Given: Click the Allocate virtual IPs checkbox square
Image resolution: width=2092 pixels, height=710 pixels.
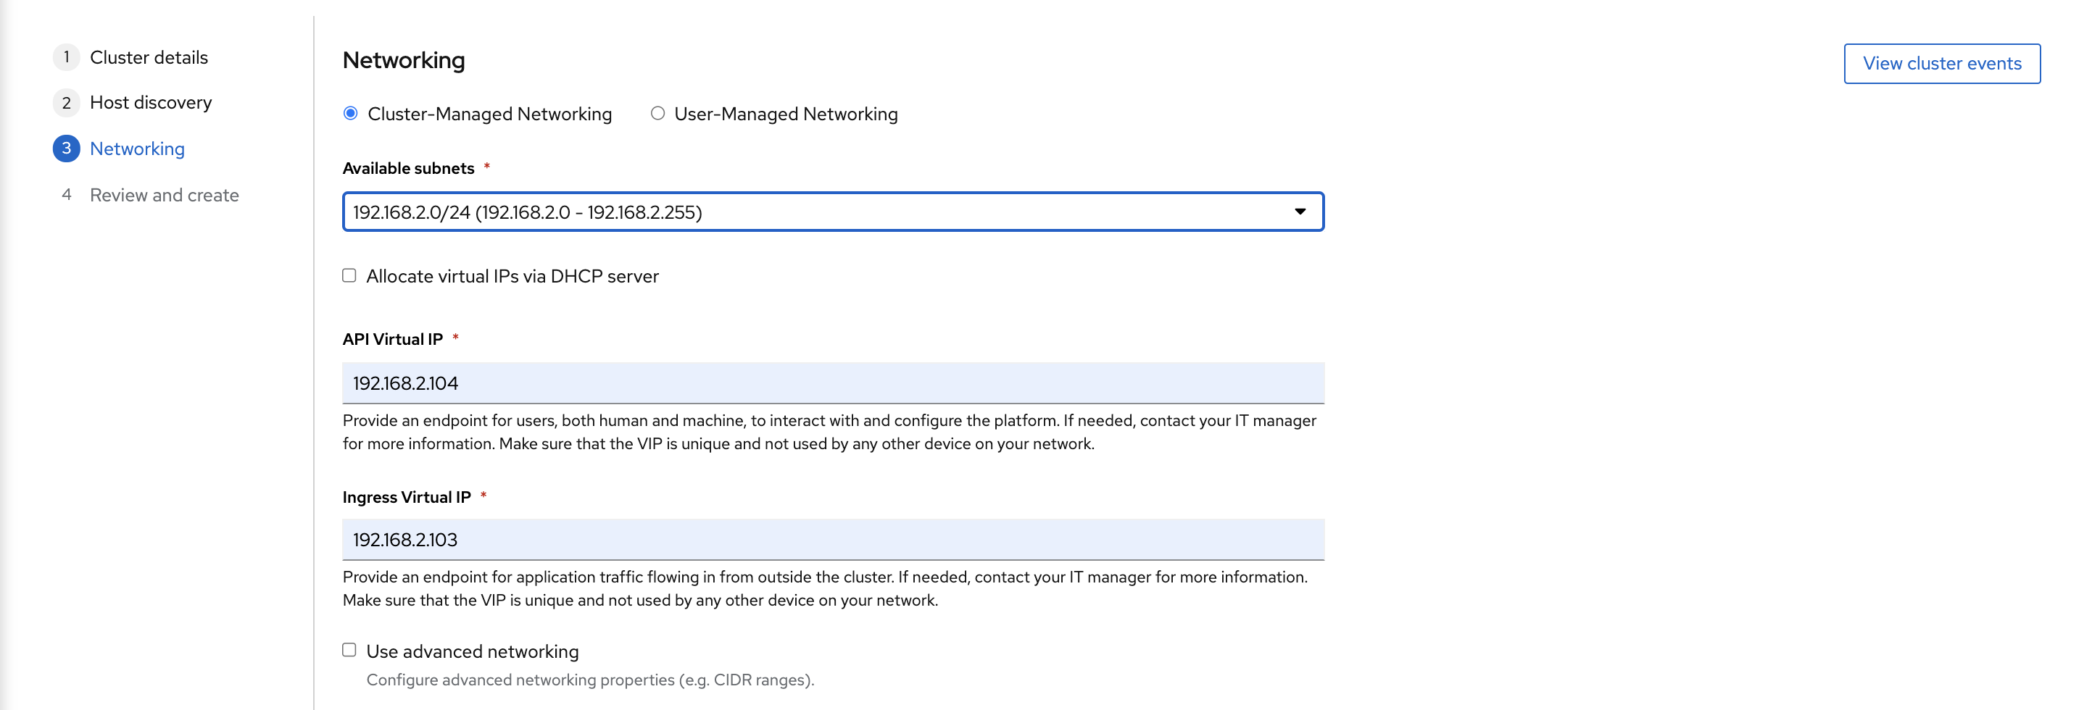Looking at the screenshot, I should [349, 276].
